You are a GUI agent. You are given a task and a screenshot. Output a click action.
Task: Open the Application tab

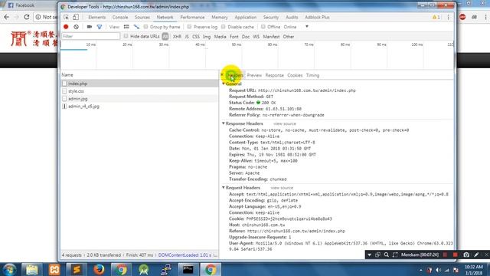click(x=246, y=17)
